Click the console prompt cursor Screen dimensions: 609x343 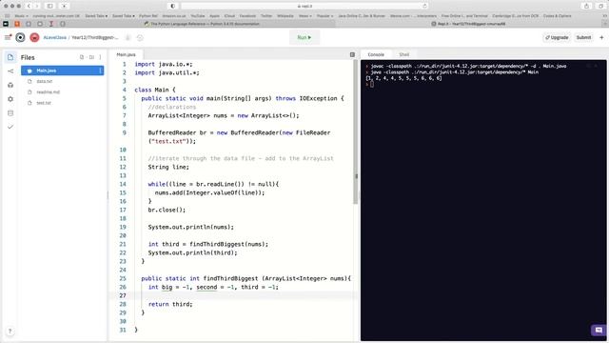pos(372,85)
